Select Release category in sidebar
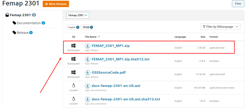This screenshot has height=108, width=248. pos(23,33)
